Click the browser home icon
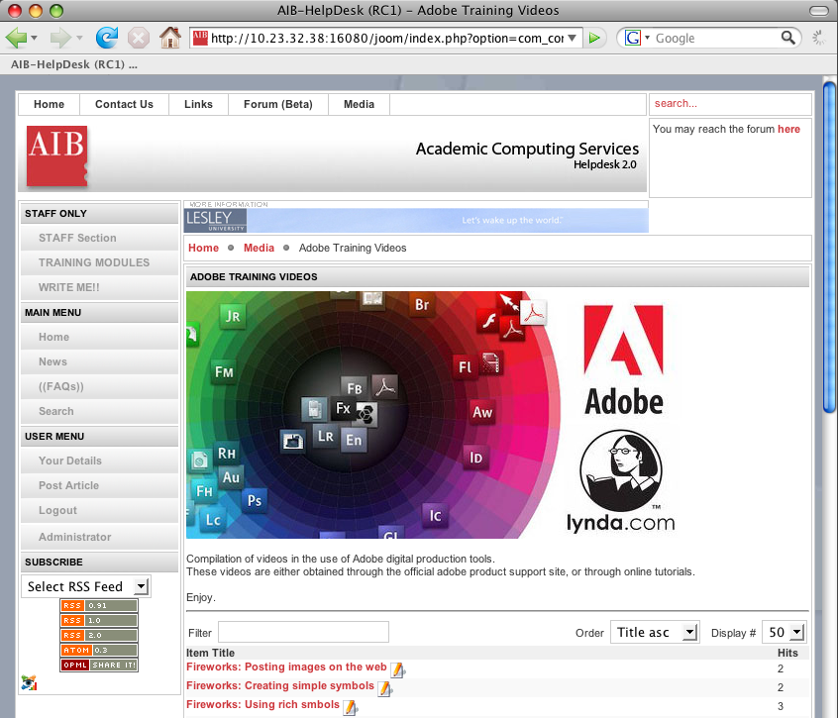This screenshot has height=718, width=838. click(169, 38)
